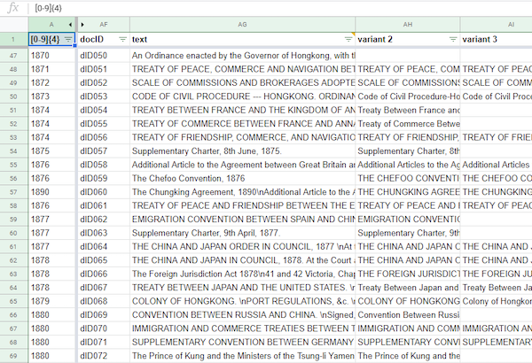This screenshot has height=363, width=532.
Task: Select row 47 header
Action: tap(13, 56)
